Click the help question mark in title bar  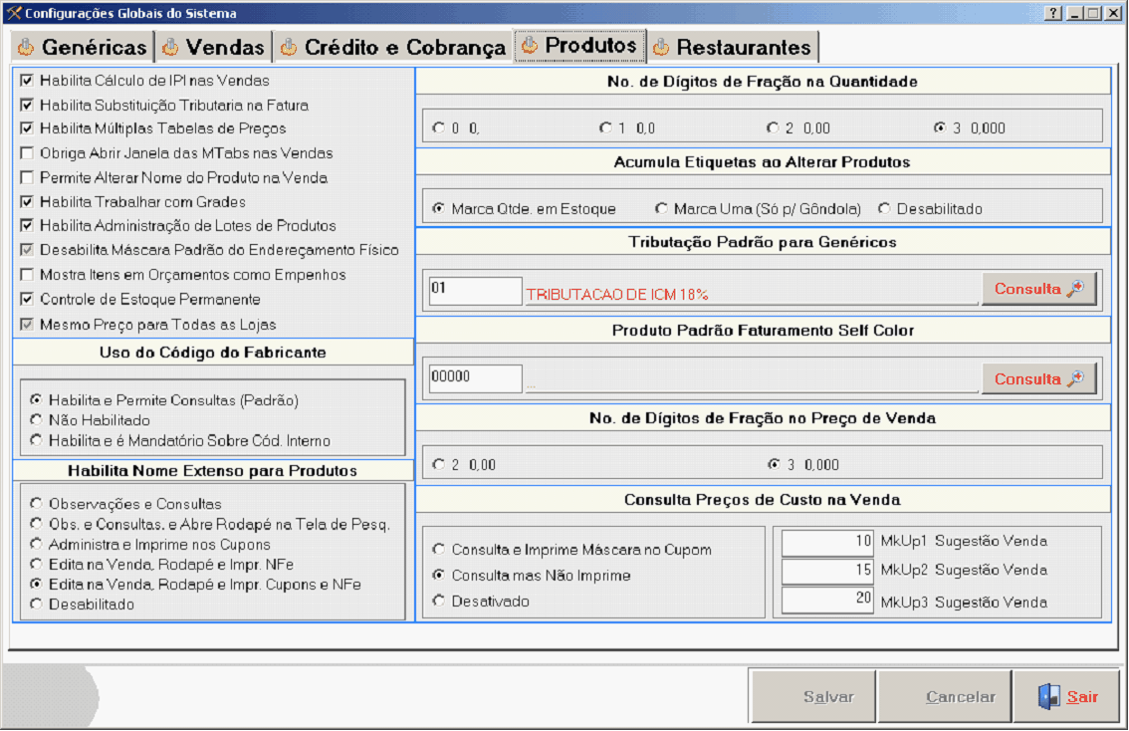coord(1054,14)
